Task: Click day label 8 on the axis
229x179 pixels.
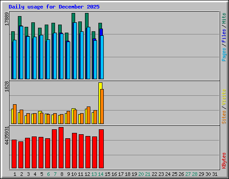Action: [x=62, y=174]
